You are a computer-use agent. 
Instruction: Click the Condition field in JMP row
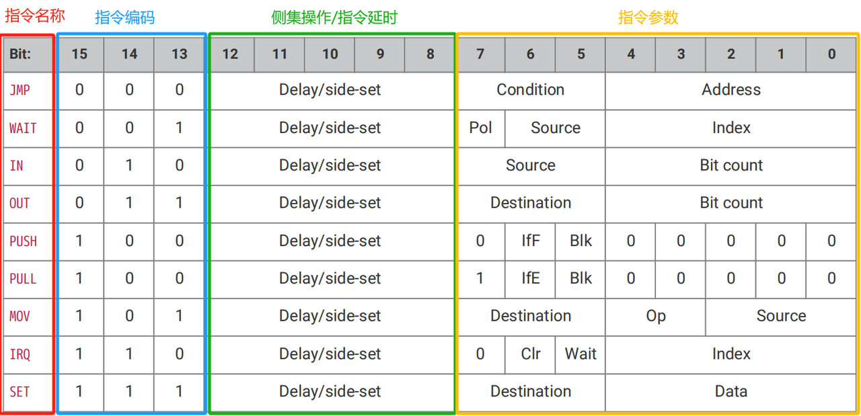pos(531,90)
